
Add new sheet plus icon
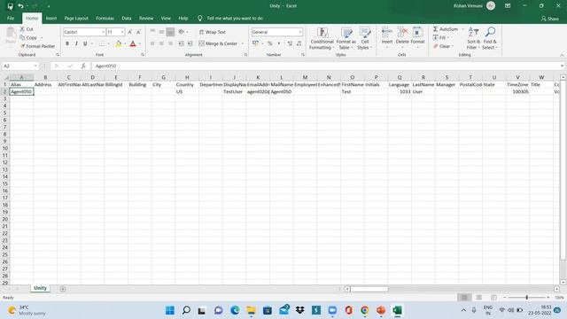coord(63,289)
